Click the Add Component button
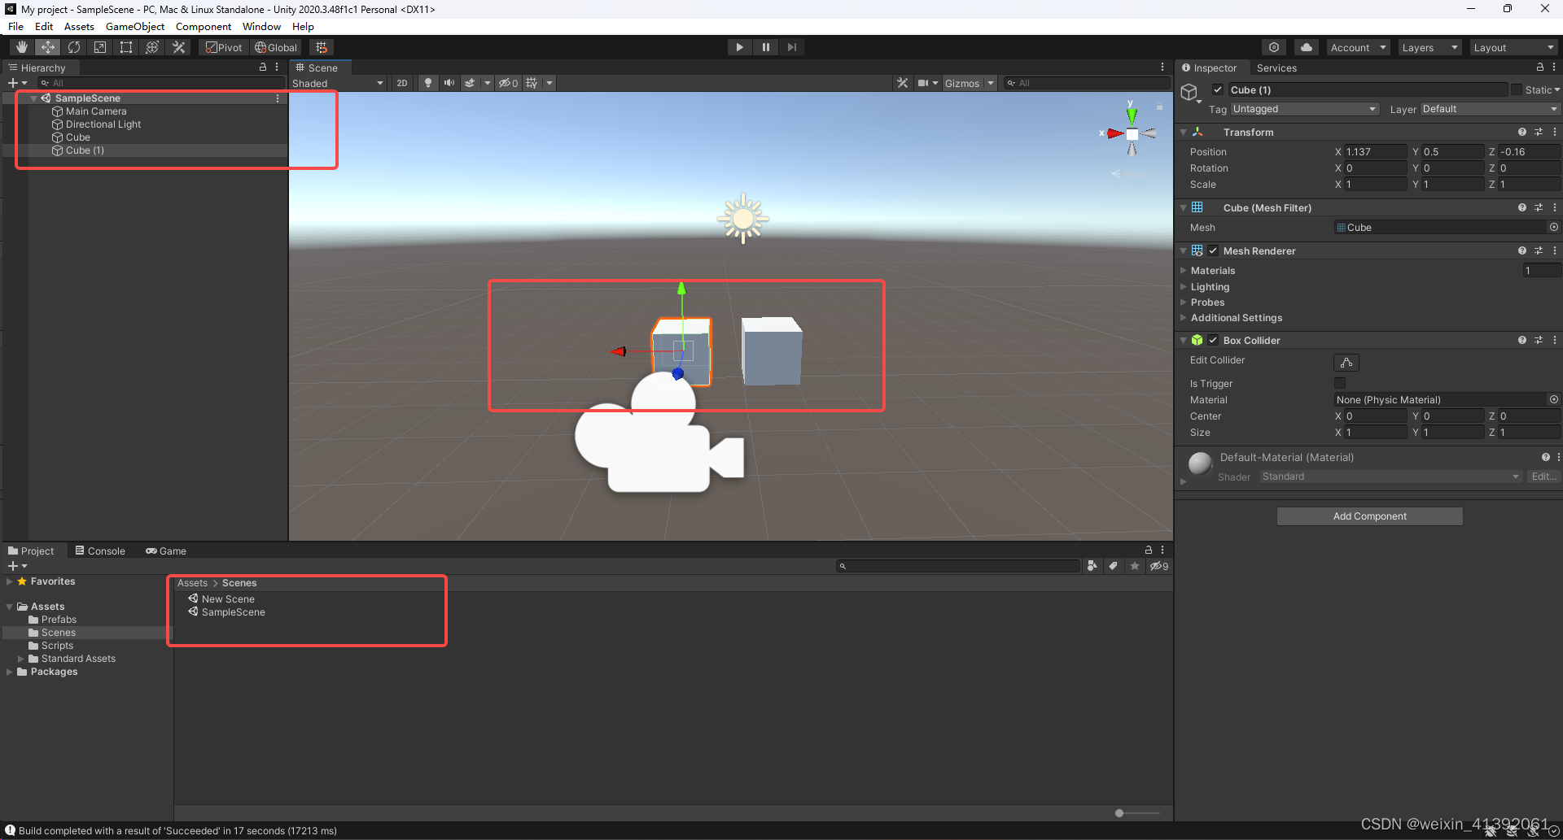Screen dimensions: 1563x840 (1369, 516)
